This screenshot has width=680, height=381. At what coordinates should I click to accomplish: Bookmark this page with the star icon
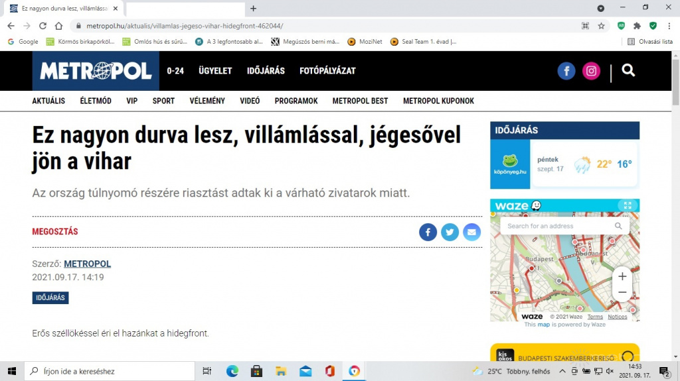[601, 26]
